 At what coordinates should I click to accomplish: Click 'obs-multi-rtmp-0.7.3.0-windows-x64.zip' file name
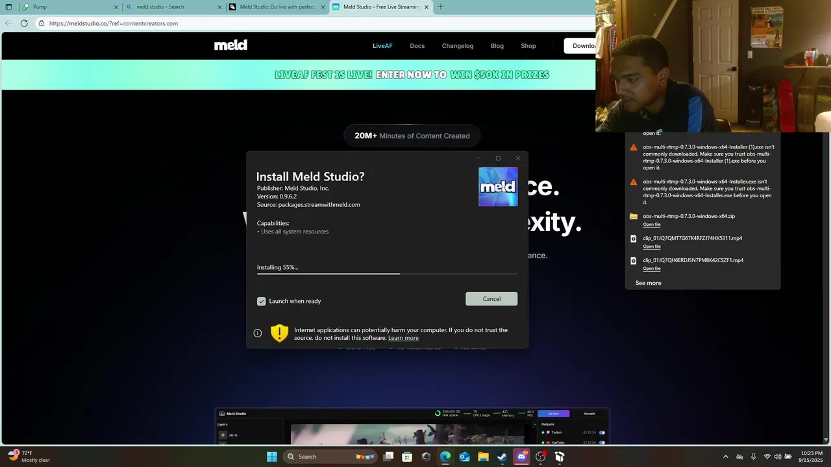pyautogui.click(x=689, y=216)
